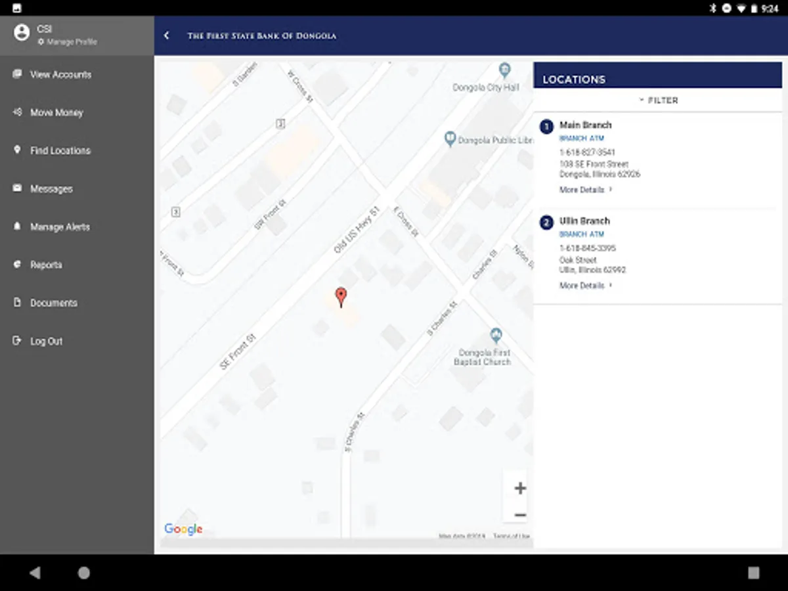The height and width of the screenshot is (591, 788).
Task: Open the Messages inbox icon
Action: [18, 188]
